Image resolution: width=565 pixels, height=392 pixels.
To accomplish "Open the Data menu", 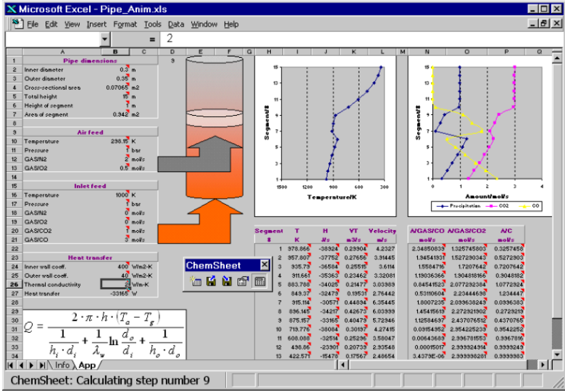I will 176,24.
